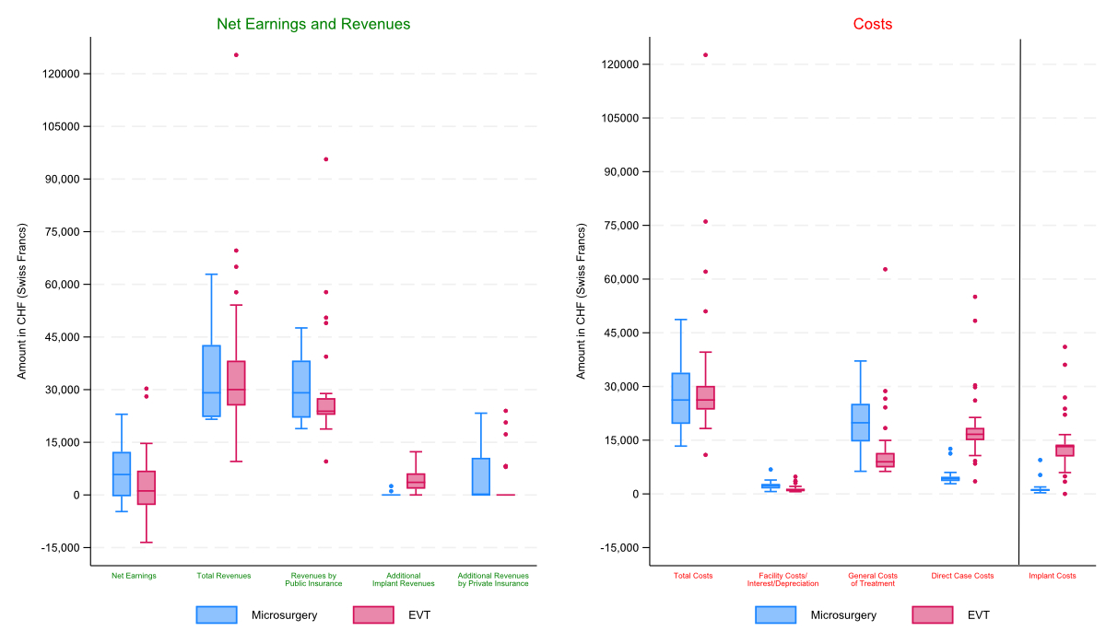Click the blue Microsurgery legend swatch in left chart
The height and width of the screenshot is (643, 1106).
click(218, 614)
